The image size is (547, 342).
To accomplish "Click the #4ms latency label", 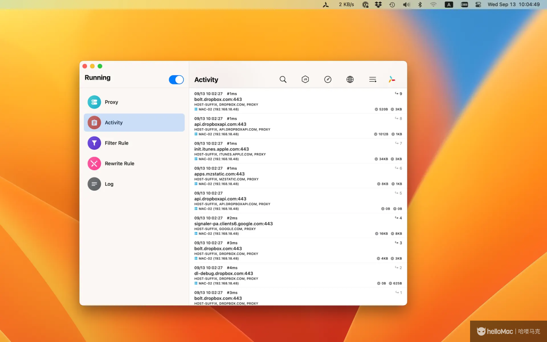I will click(232, 268).
